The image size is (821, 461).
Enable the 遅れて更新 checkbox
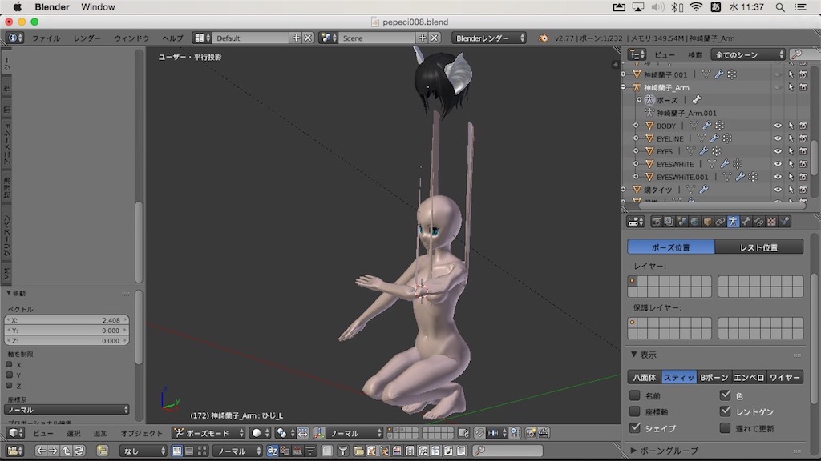tap(725, 427)
